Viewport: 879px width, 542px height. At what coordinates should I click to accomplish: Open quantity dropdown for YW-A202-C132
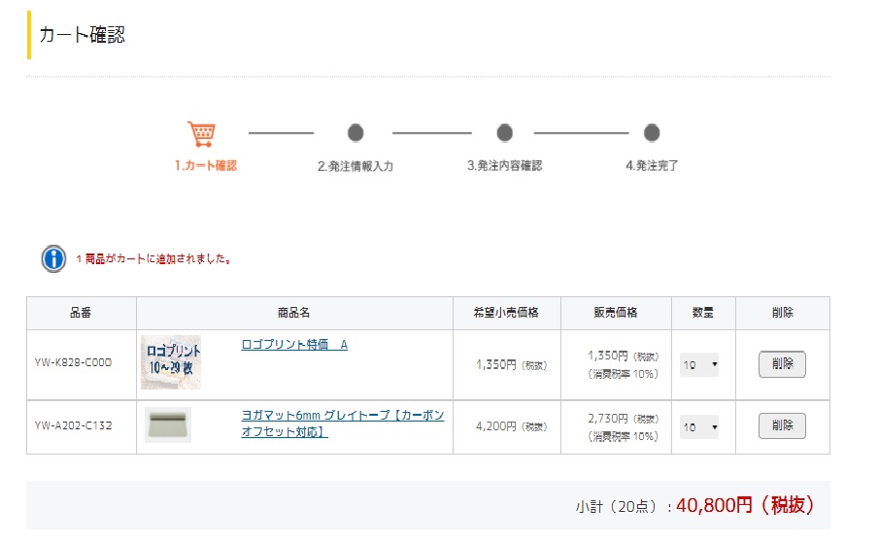[699, 427]
